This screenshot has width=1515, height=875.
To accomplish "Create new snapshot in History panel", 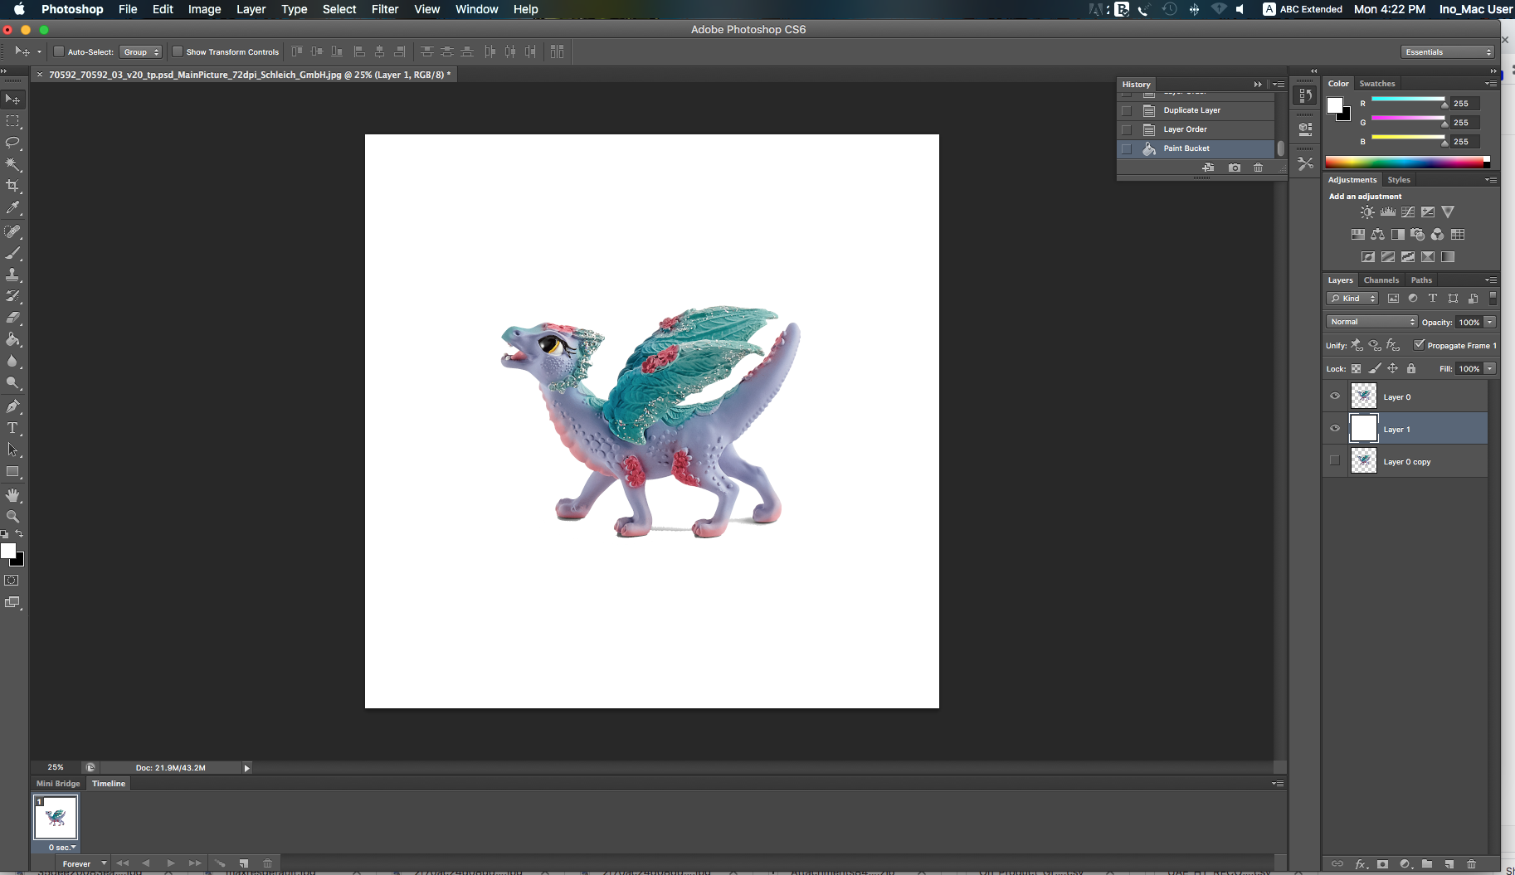I will [x=1235, y=168].
